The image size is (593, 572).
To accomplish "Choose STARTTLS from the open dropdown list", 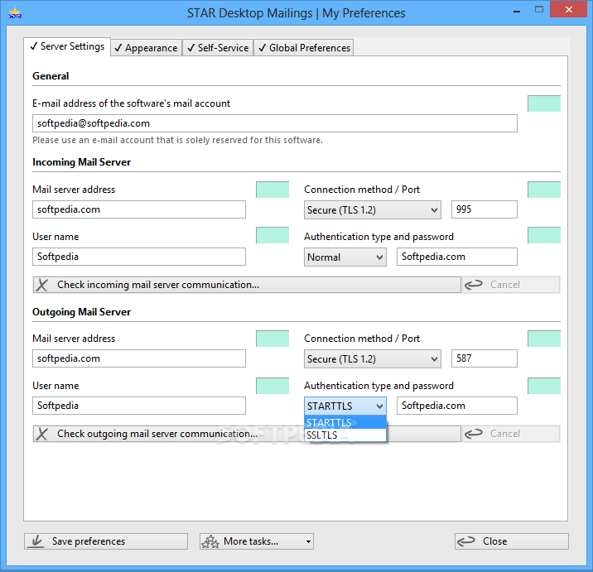I will [345, 423].
